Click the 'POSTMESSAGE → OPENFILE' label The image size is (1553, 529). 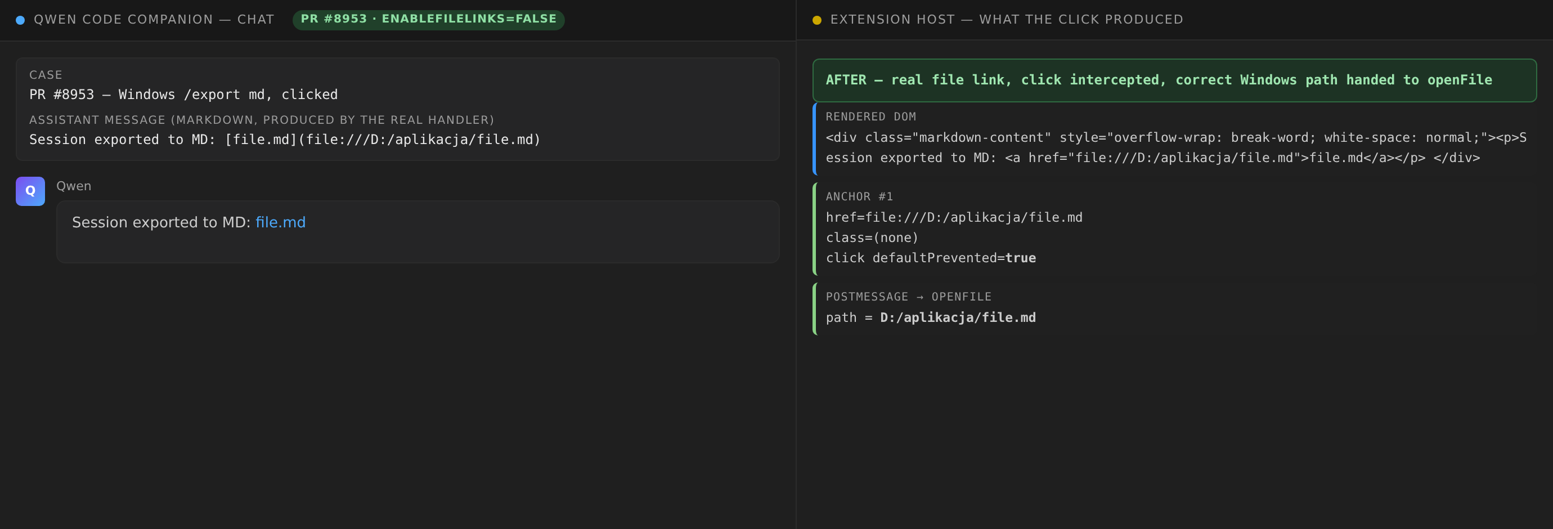(908, 297)
